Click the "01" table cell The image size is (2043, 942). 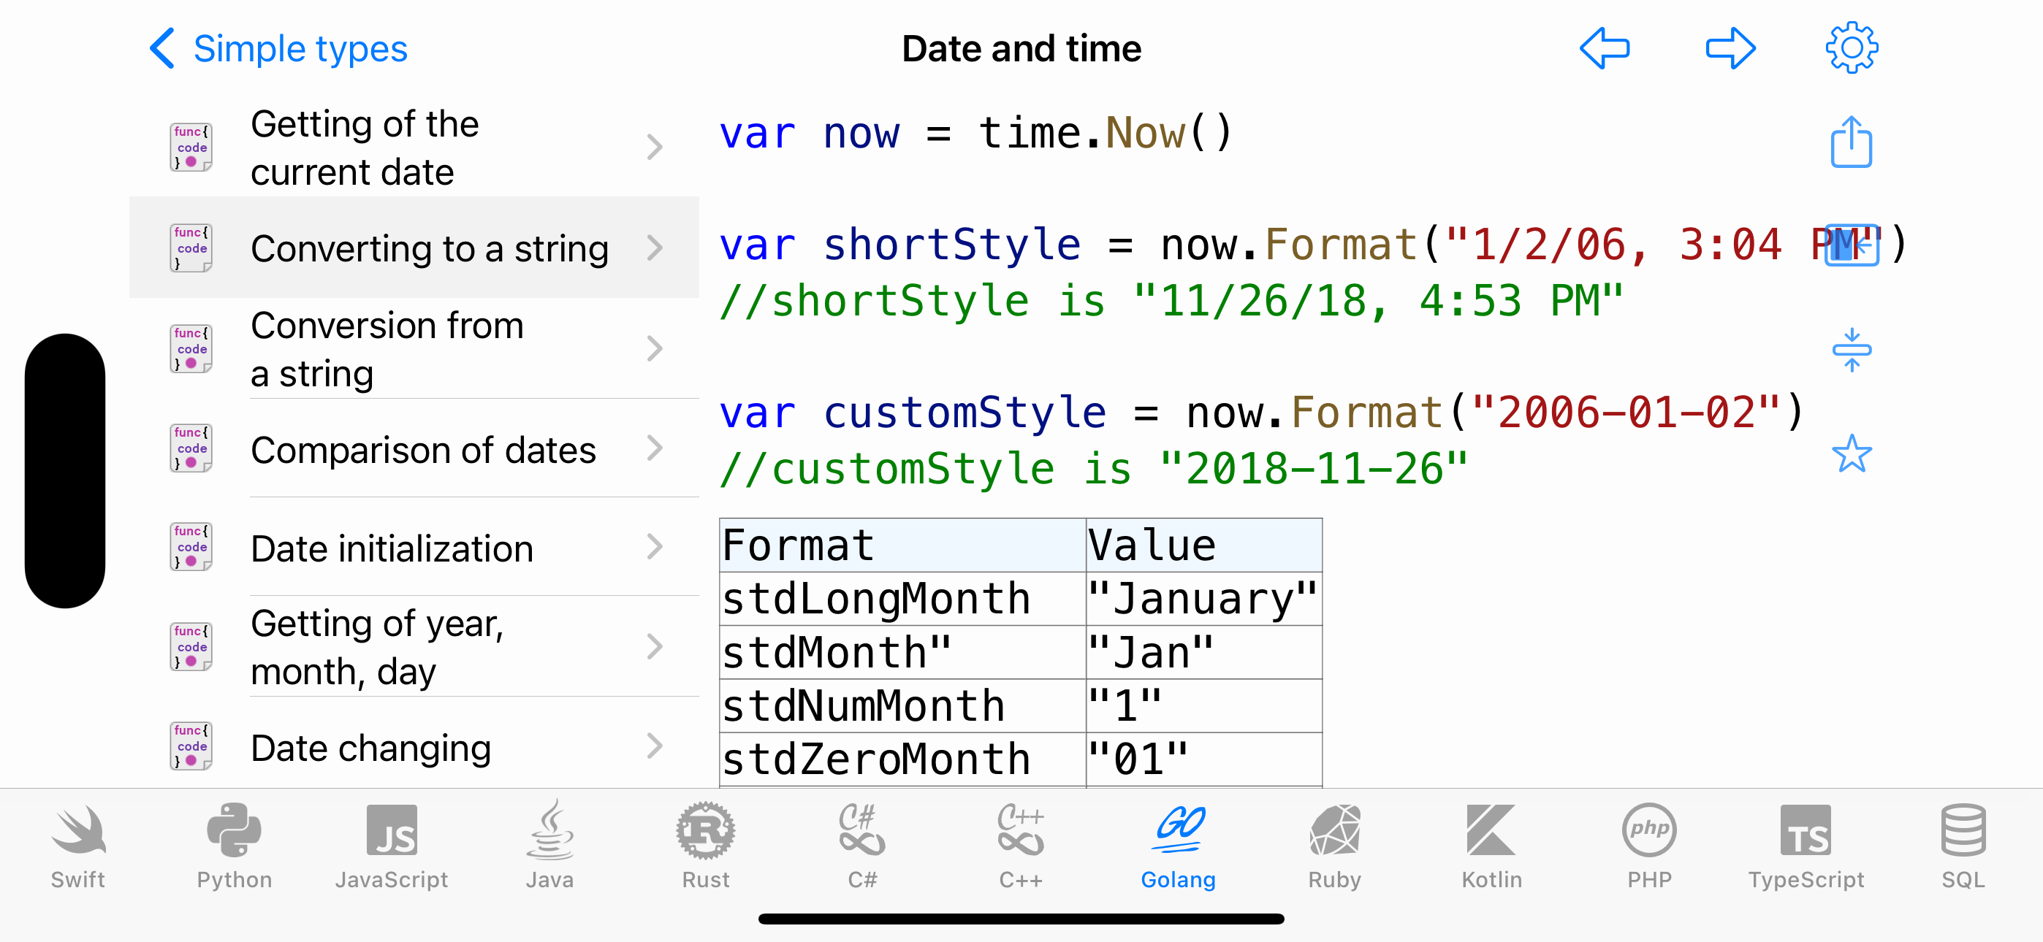[1204, 759]
